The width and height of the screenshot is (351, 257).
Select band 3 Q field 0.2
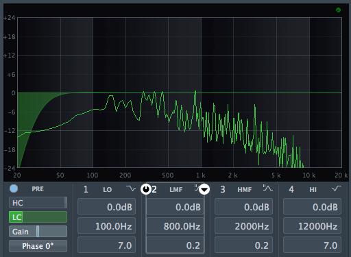[244, 245]
